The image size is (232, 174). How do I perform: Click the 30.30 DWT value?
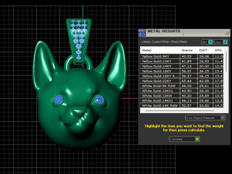204,66
